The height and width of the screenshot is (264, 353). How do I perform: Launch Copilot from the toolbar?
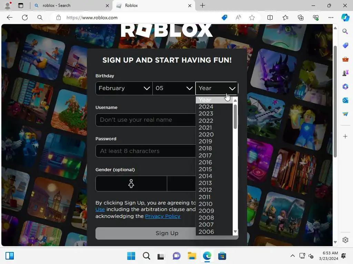pos(345,18)
